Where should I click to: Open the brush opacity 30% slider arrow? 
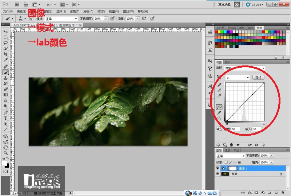pos(106,19)
